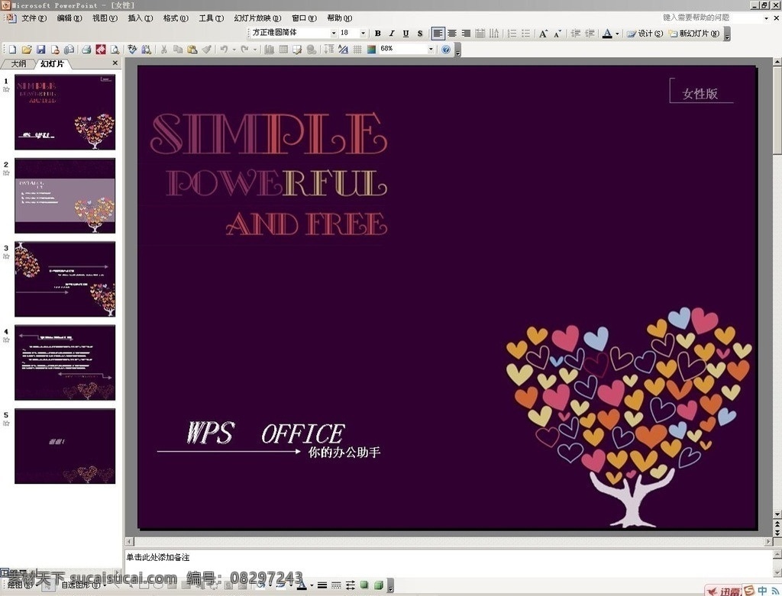Click the 新幻灯片 (New Slide) button
The image size is (782, 596).
(694, 34)
